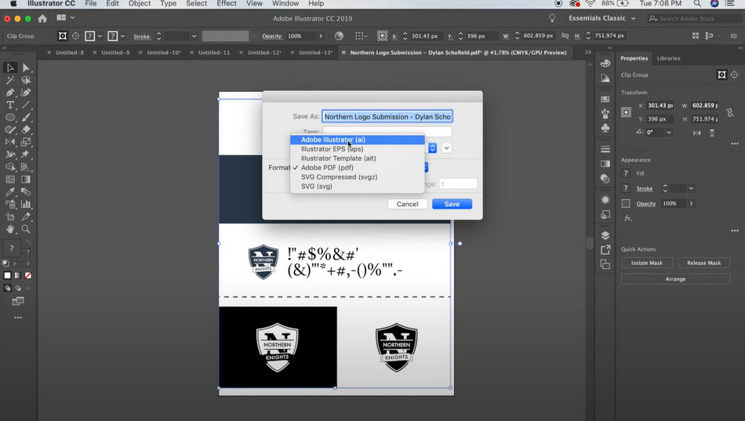
Task: Click the Release Mask button
Action: [703, 263]
